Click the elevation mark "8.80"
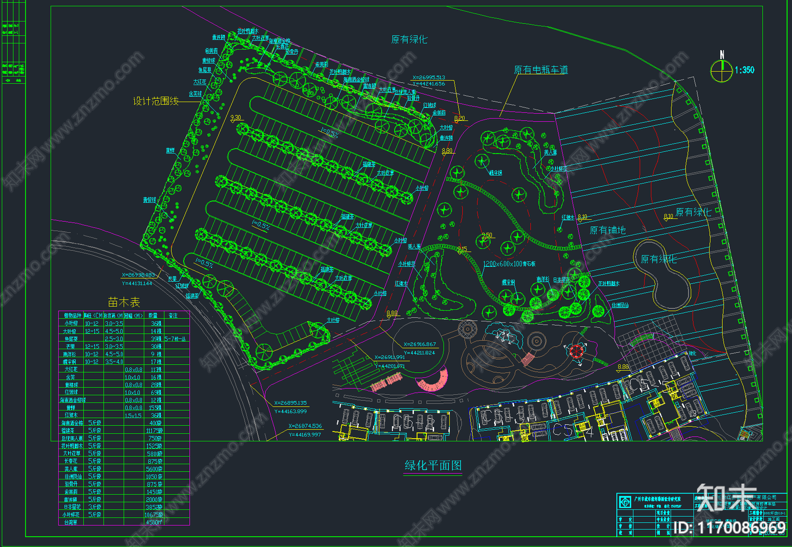The height and width of the screenshot is (547, 792). pos(447,150)
